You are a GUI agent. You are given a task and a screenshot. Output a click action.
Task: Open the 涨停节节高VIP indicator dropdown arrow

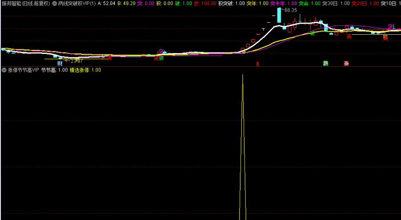click(4, 70)
